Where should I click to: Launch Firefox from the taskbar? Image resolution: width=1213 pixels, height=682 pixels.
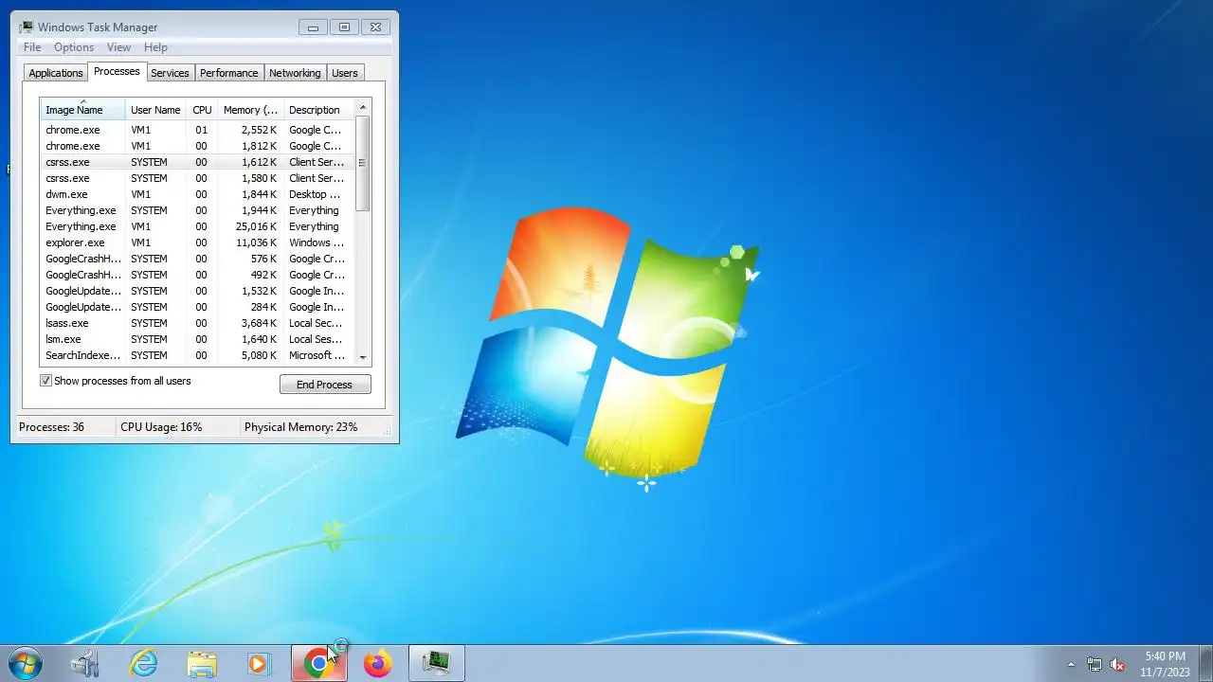click(x=377, y=663)
